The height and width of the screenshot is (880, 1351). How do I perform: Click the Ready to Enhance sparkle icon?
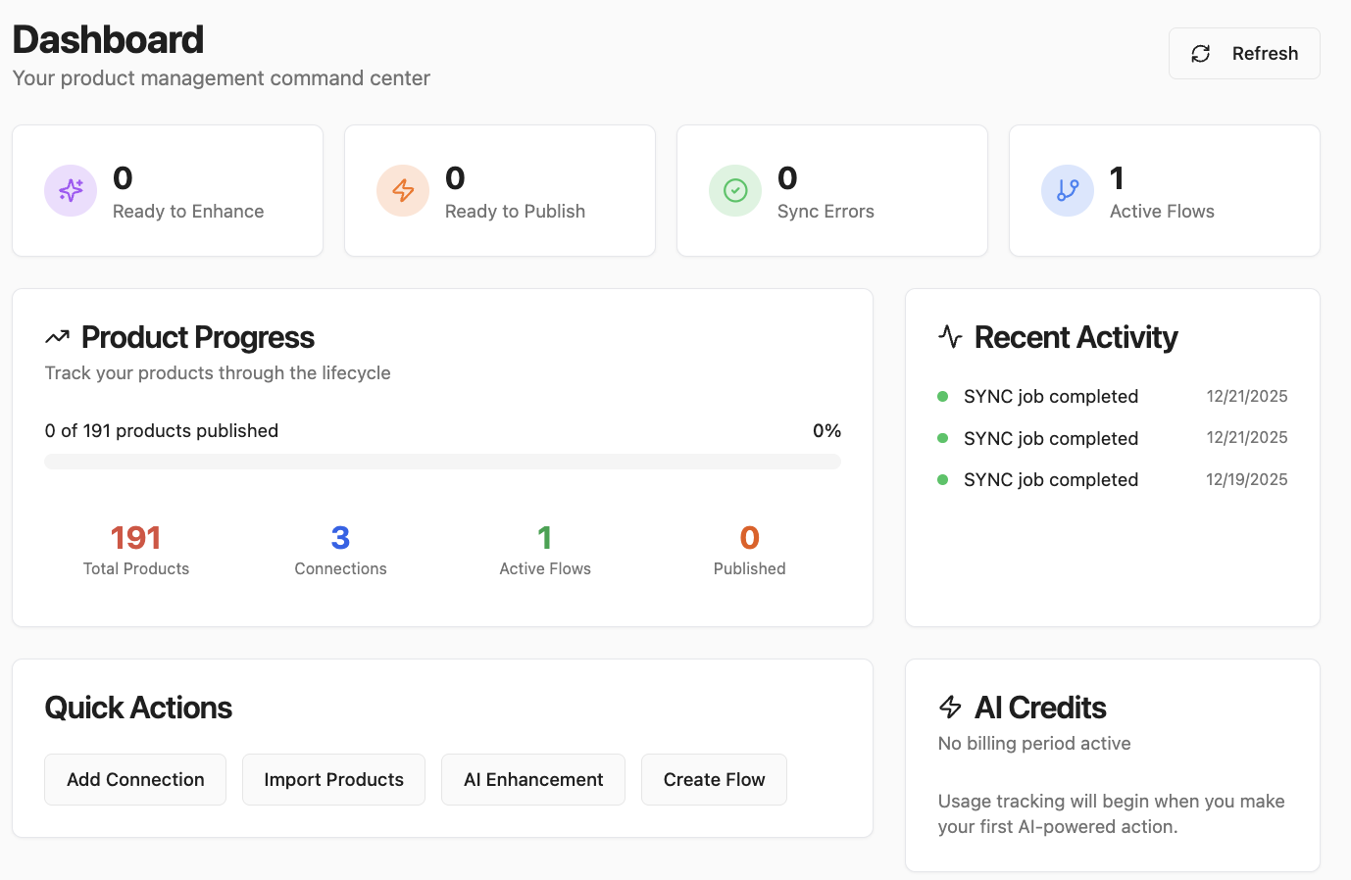pyautogui.click(x=70, y=190)
